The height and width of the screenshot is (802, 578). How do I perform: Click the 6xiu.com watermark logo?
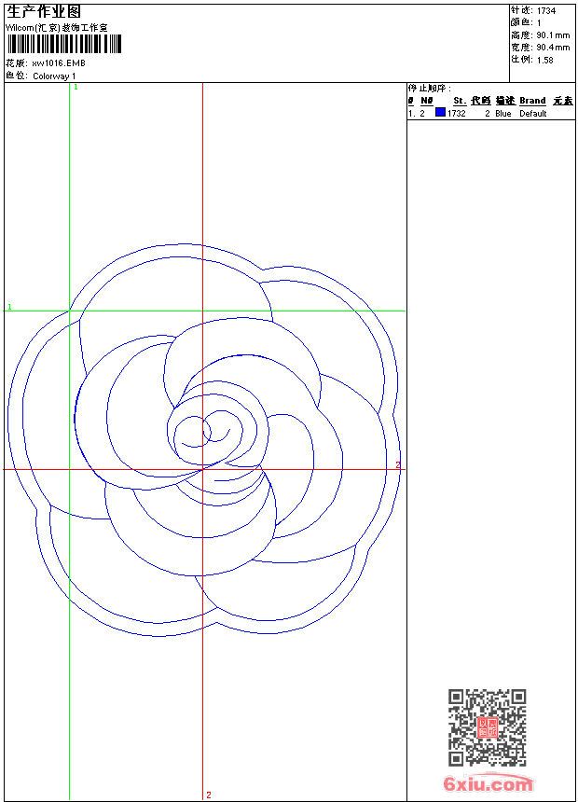[x=489, y=784]
